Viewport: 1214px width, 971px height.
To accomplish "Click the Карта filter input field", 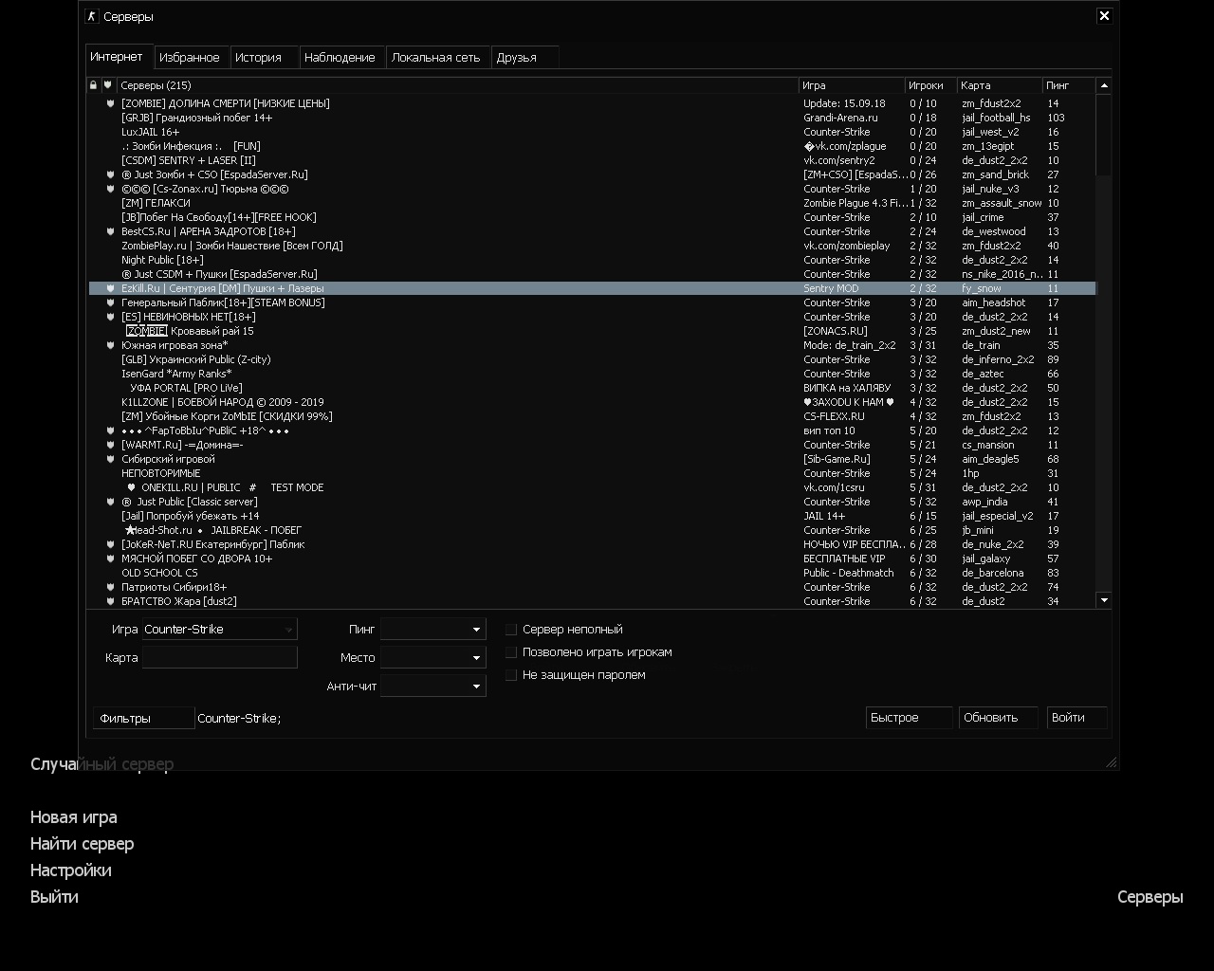I will click(x=219, y=658).
